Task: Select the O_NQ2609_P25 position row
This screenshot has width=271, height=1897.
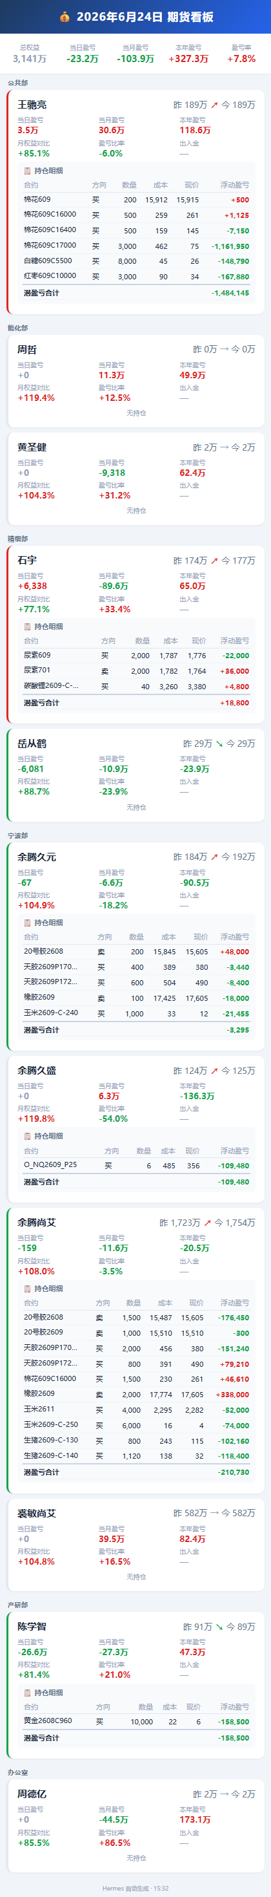Action: (x=137, y=1166)
